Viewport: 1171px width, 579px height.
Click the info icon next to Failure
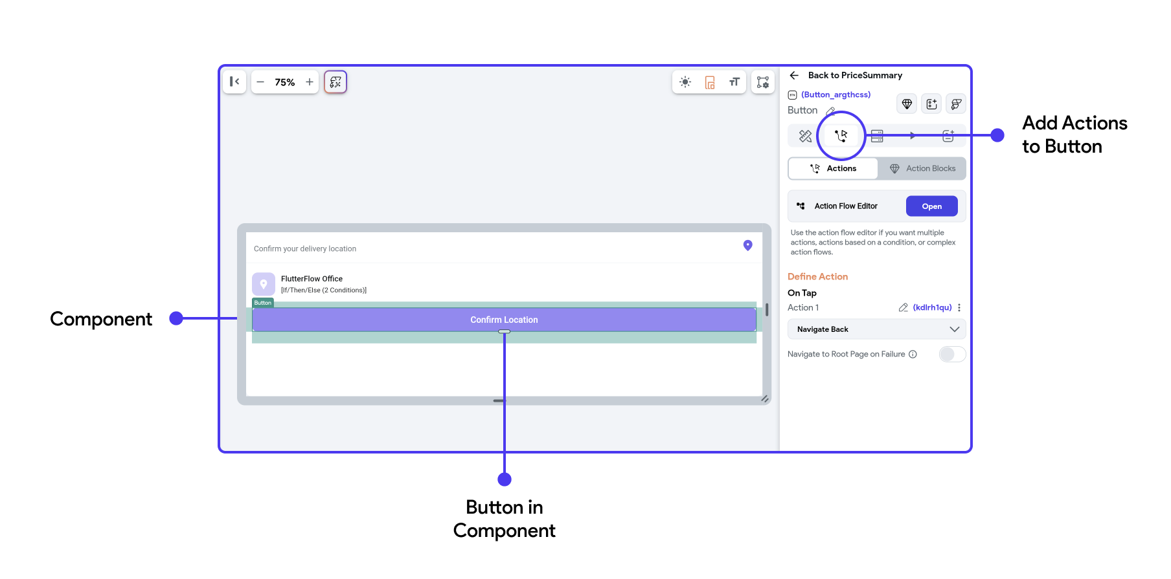coord(913,355)
